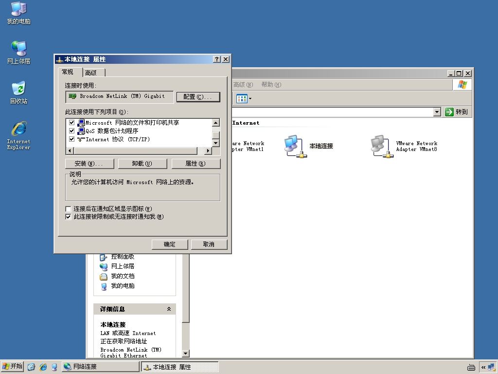Click the component list scroll down arrow
The height and width of the screenshot is (374, 498).
point(216,143)
